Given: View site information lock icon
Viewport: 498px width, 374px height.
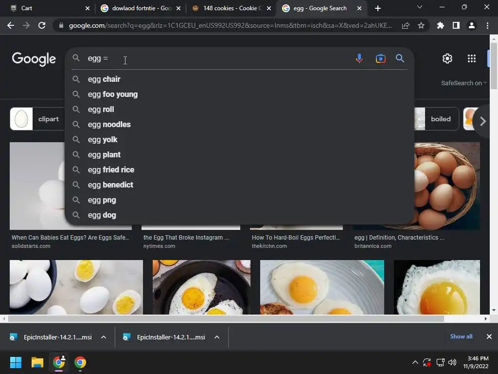Looking at the screenshot, I should (61, 25).
